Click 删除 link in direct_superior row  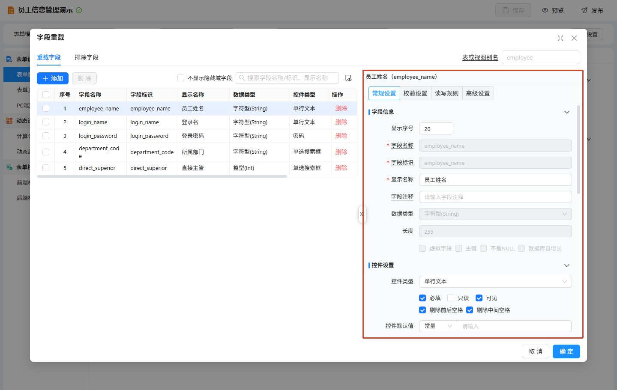341,168
